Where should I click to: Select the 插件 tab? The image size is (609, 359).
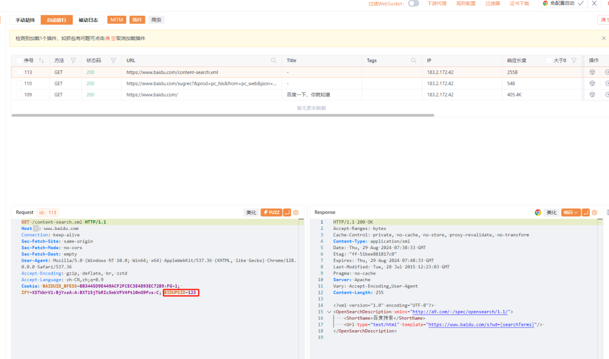coord(137,20)
